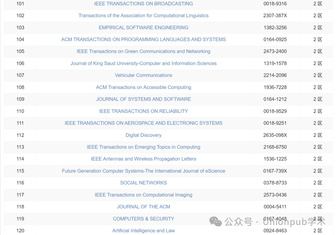Select ISSN 2573-0436 cell
Image resolution: width=336 pixels, height=235 pixels.
[275, 195]
